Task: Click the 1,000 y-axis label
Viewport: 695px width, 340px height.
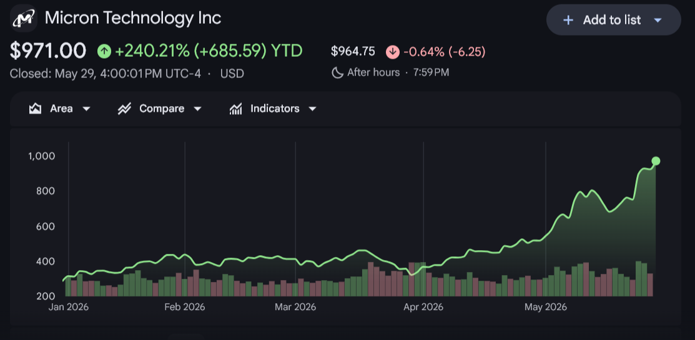Action: (x=41, y=156)
